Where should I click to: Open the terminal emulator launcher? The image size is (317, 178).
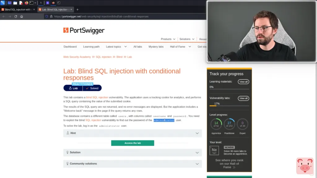pos(31,3)
